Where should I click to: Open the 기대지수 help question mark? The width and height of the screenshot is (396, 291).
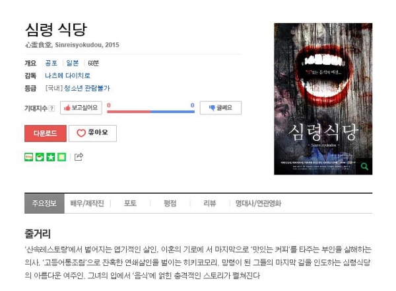(51, 108)
